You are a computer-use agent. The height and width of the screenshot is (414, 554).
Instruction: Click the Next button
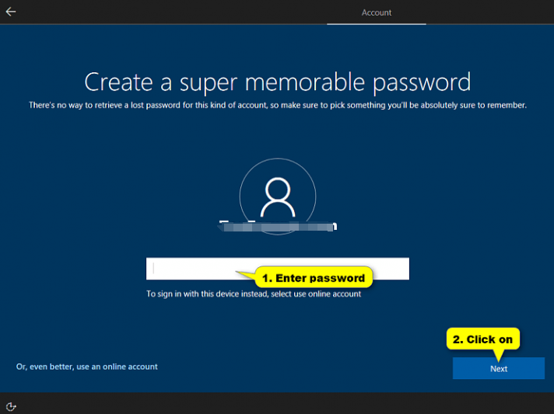[498, 368]
